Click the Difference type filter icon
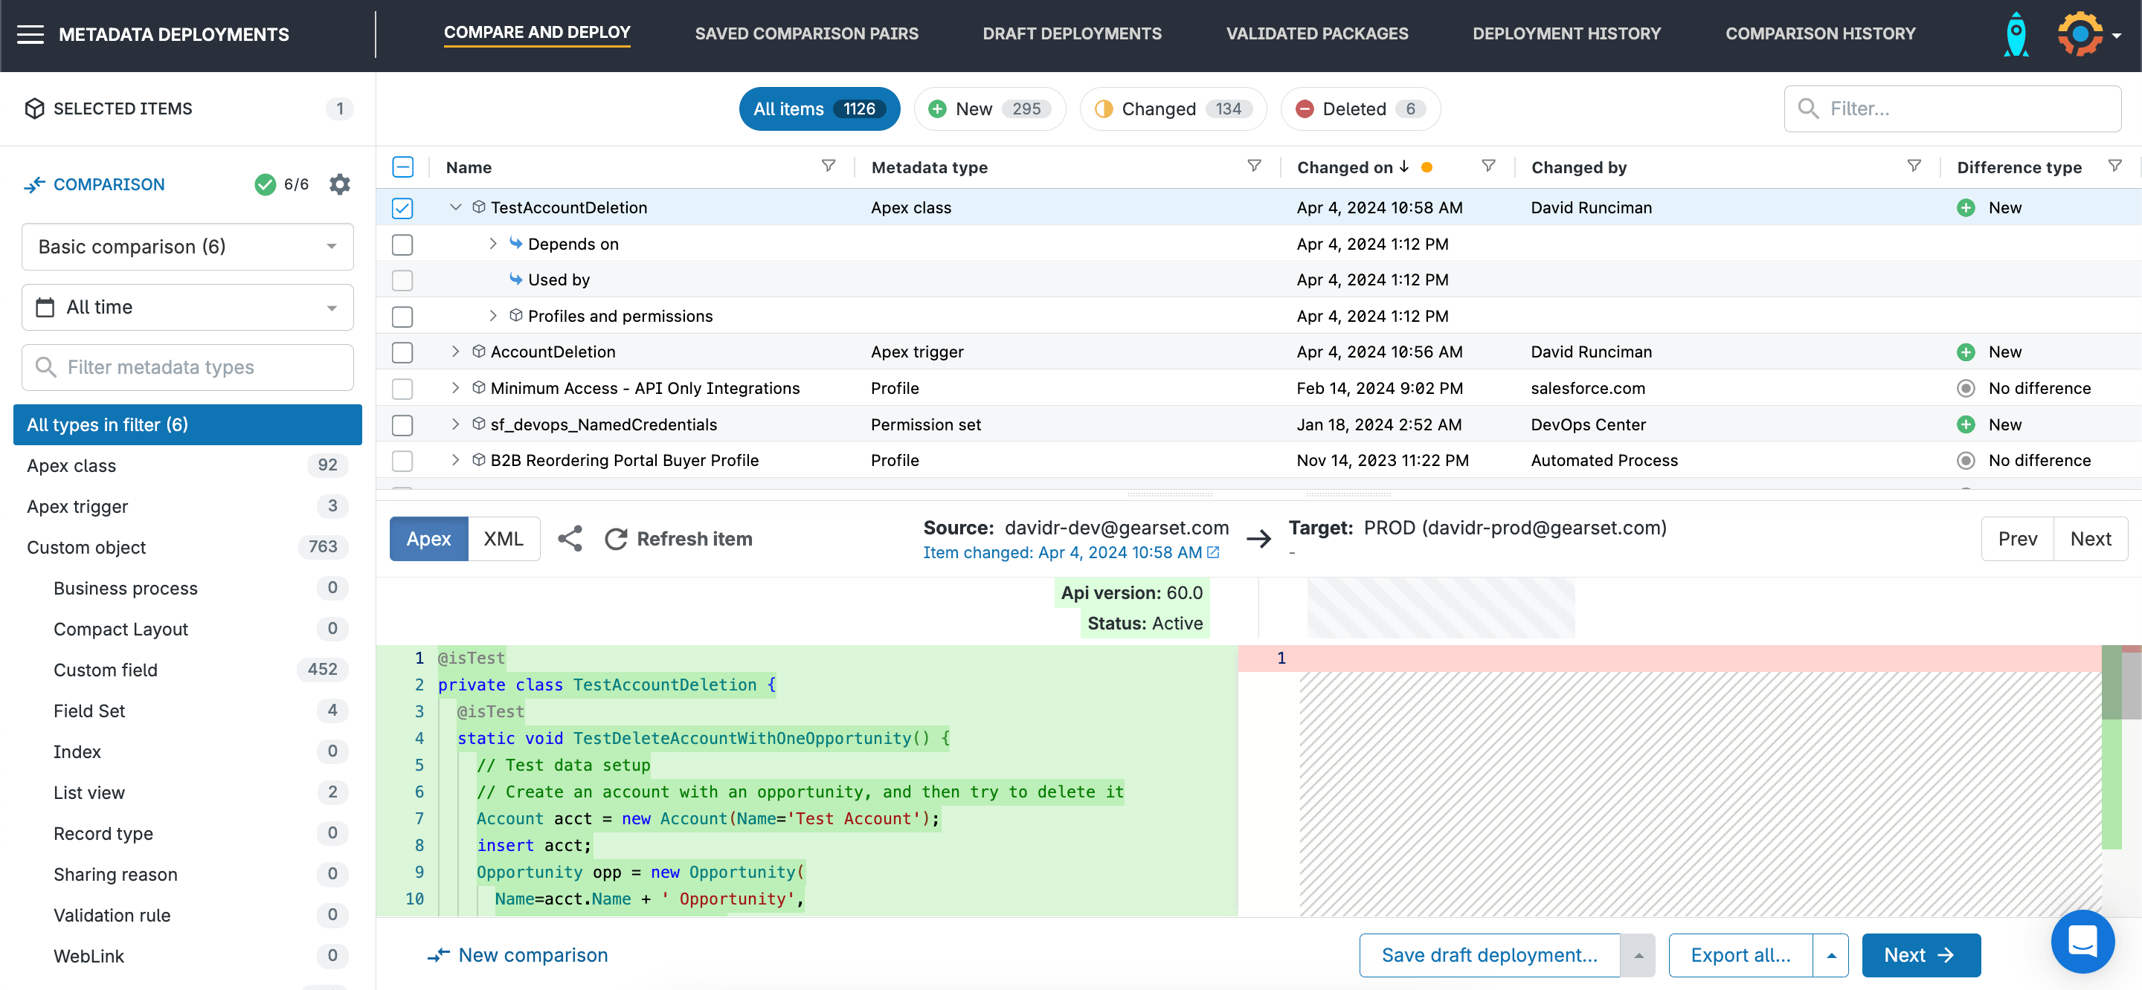This screenshot has height=990, width=2142. (x=2114, y=166)
